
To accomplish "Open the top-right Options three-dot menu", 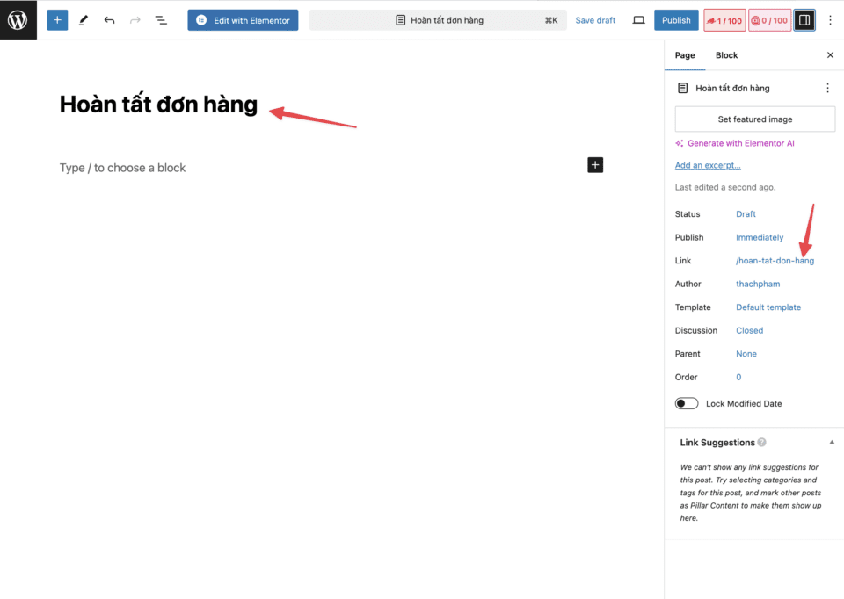I will tap(830, 19).
